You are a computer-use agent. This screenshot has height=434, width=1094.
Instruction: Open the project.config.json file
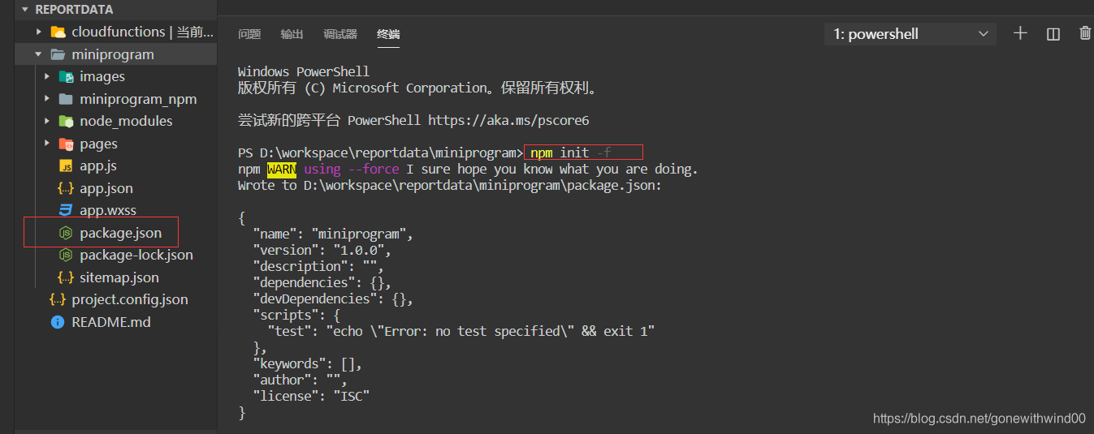pyautogui.click(x=130, y=299)
